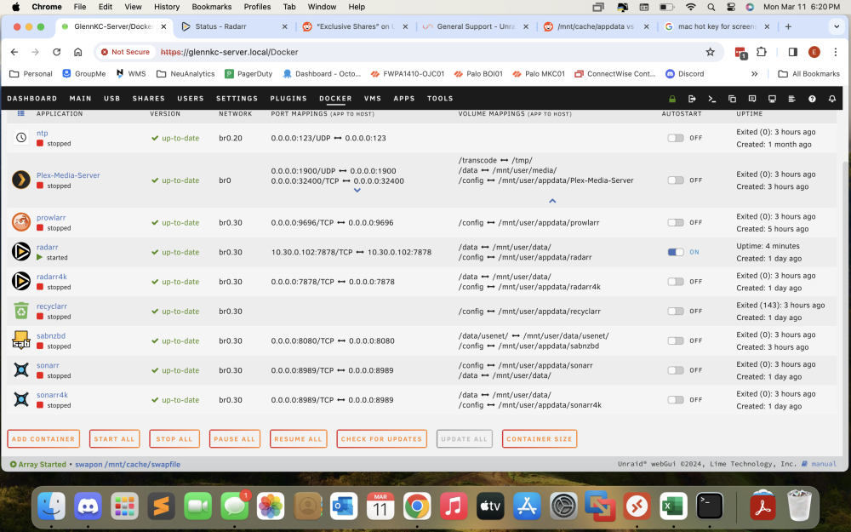The height and width of the screenshot is (532, 851).
Task: Enable autostart for sabnzbd
Action: click(676, 341)
